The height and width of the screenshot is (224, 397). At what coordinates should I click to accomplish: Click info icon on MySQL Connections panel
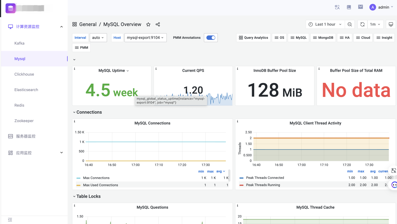(75, 121)
